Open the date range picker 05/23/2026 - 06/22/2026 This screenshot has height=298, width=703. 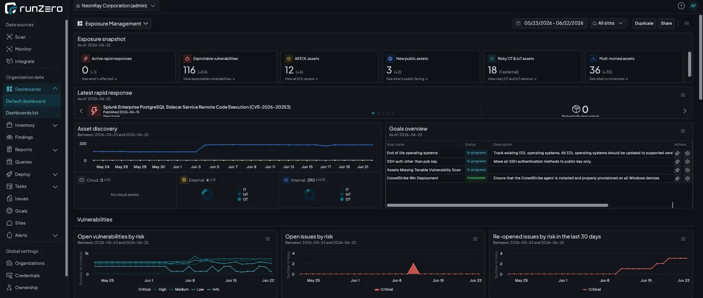coord(550,23)
